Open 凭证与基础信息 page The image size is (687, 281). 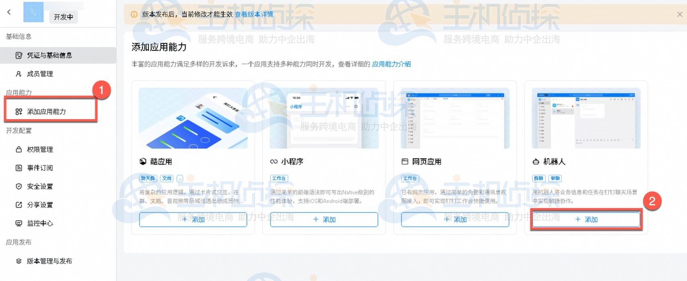coord(58,55)
